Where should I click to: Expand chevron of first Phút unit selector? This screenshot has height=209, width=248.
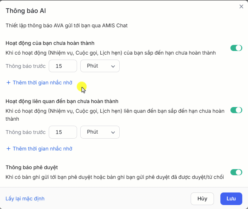point(113,66)
